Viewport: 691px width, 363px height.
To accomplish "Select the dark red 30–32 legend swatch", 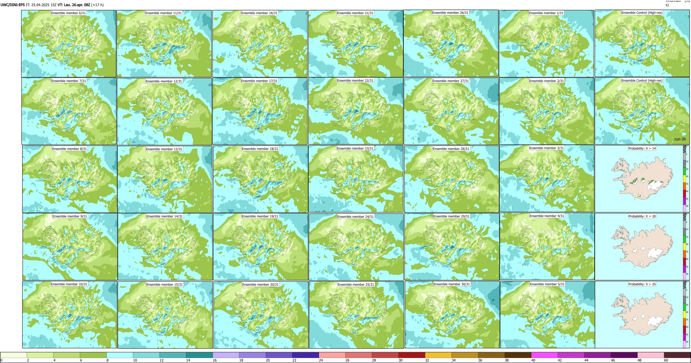I will 412,355.
